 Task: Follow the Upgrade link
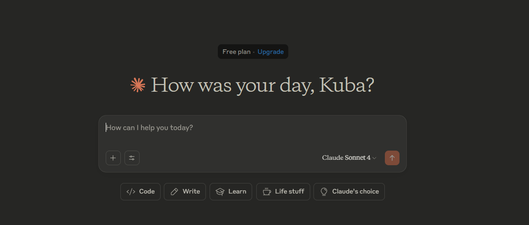[x=270, y=52]
